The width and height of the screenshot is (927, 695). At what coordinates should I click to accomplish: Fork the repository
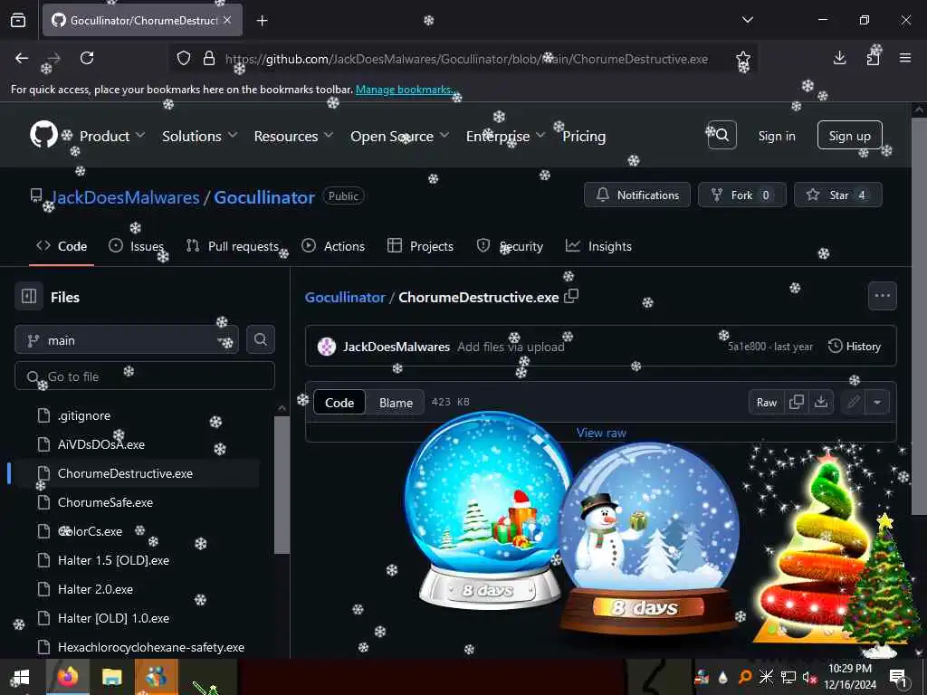click(742, 195)
